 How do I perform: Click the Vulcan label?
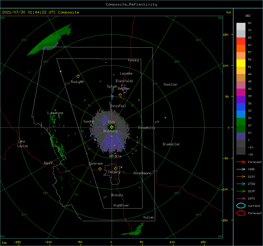coord(149,217)
